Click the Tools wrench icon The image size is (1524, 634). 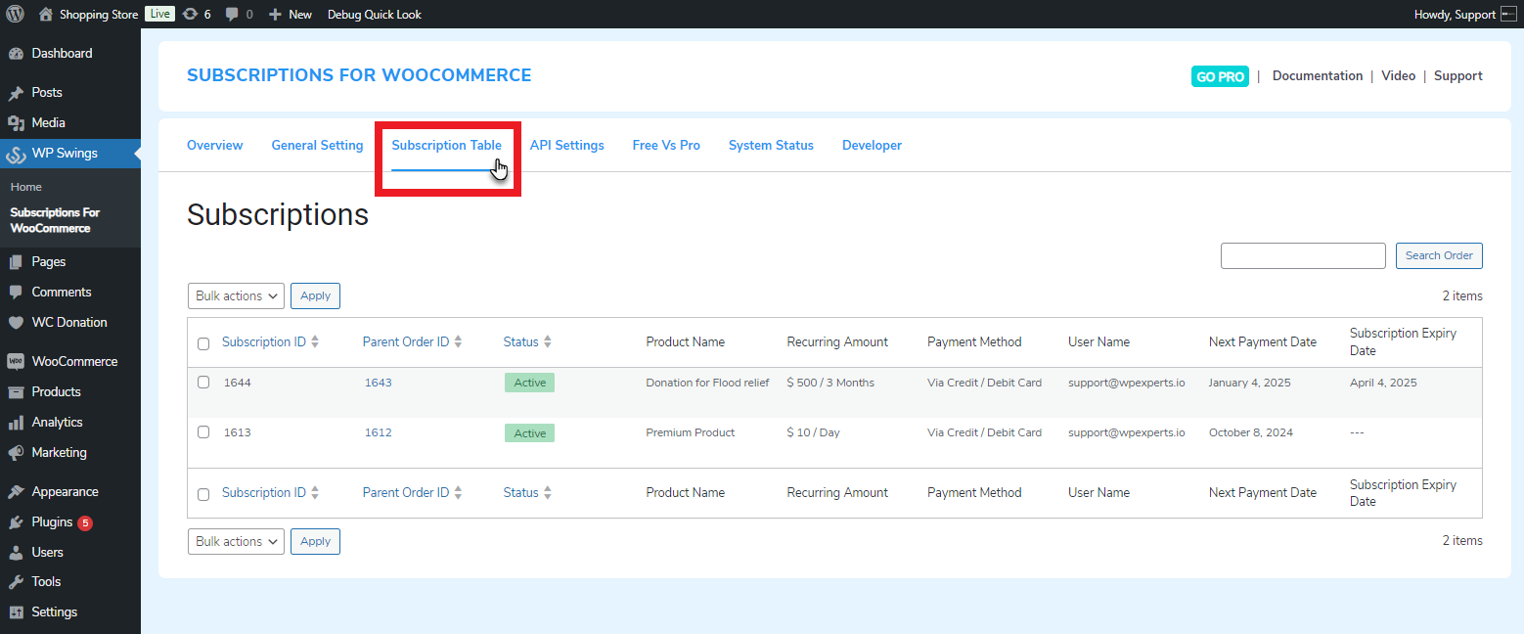pos(16,582)
